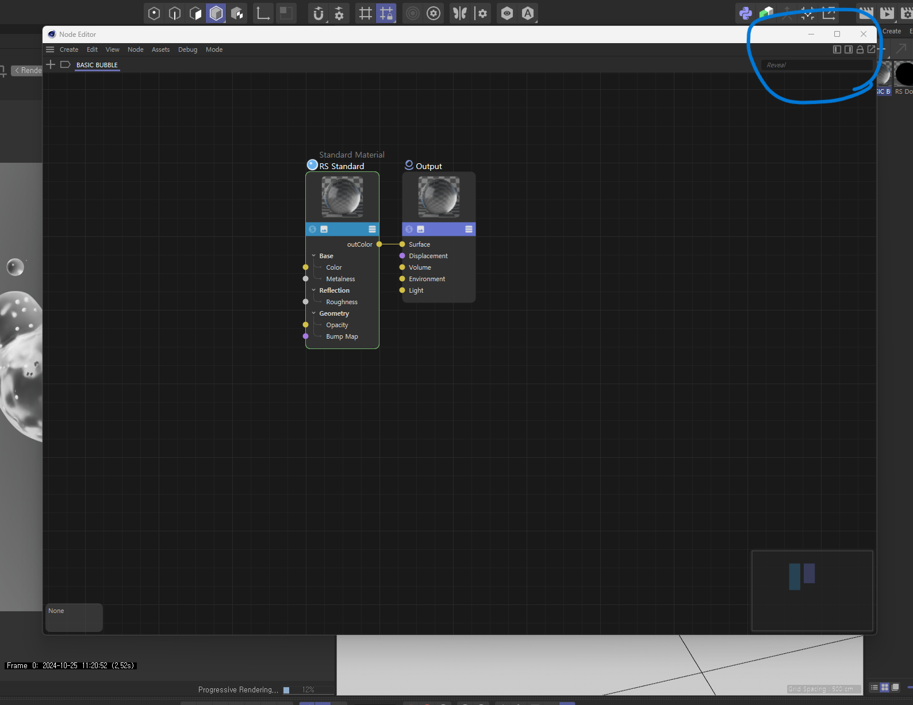Click the hexagon letter A icon
Viewport: 913px width, 705px height.
tap(528, 13)
